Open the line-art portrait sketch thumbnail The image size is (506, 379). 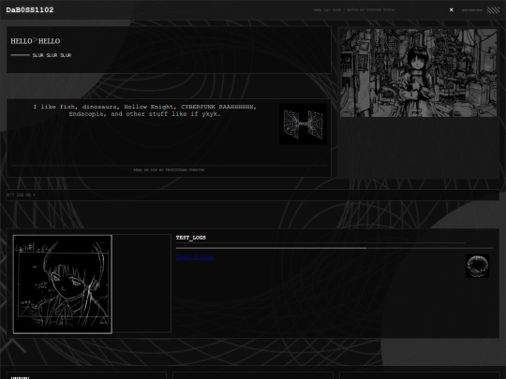coord(63,284)
